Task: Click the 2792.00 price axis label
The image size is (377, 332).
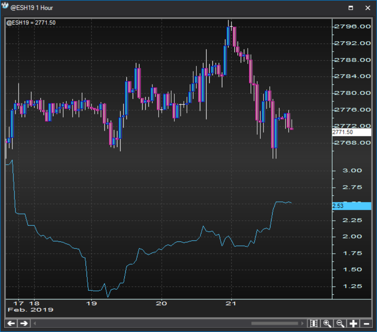Action: (353, 43)
